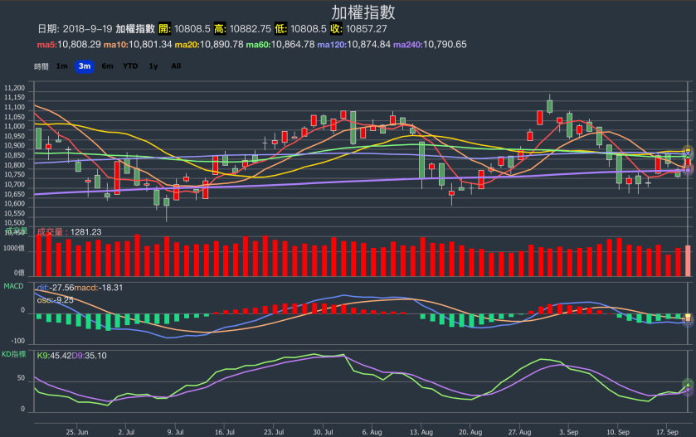The image size is (696, 437).
Task: Set range to YTD
Action: 130,66
